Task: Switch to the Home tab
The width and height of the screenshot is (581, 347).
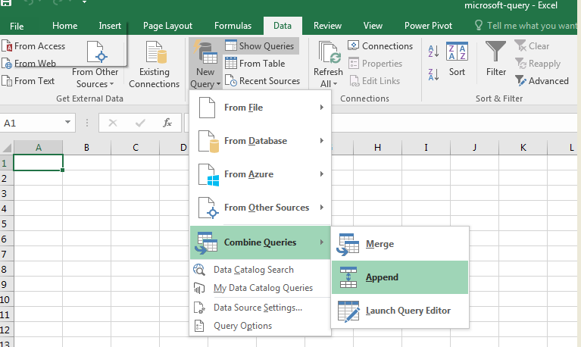Action: [x=65, y=26]
